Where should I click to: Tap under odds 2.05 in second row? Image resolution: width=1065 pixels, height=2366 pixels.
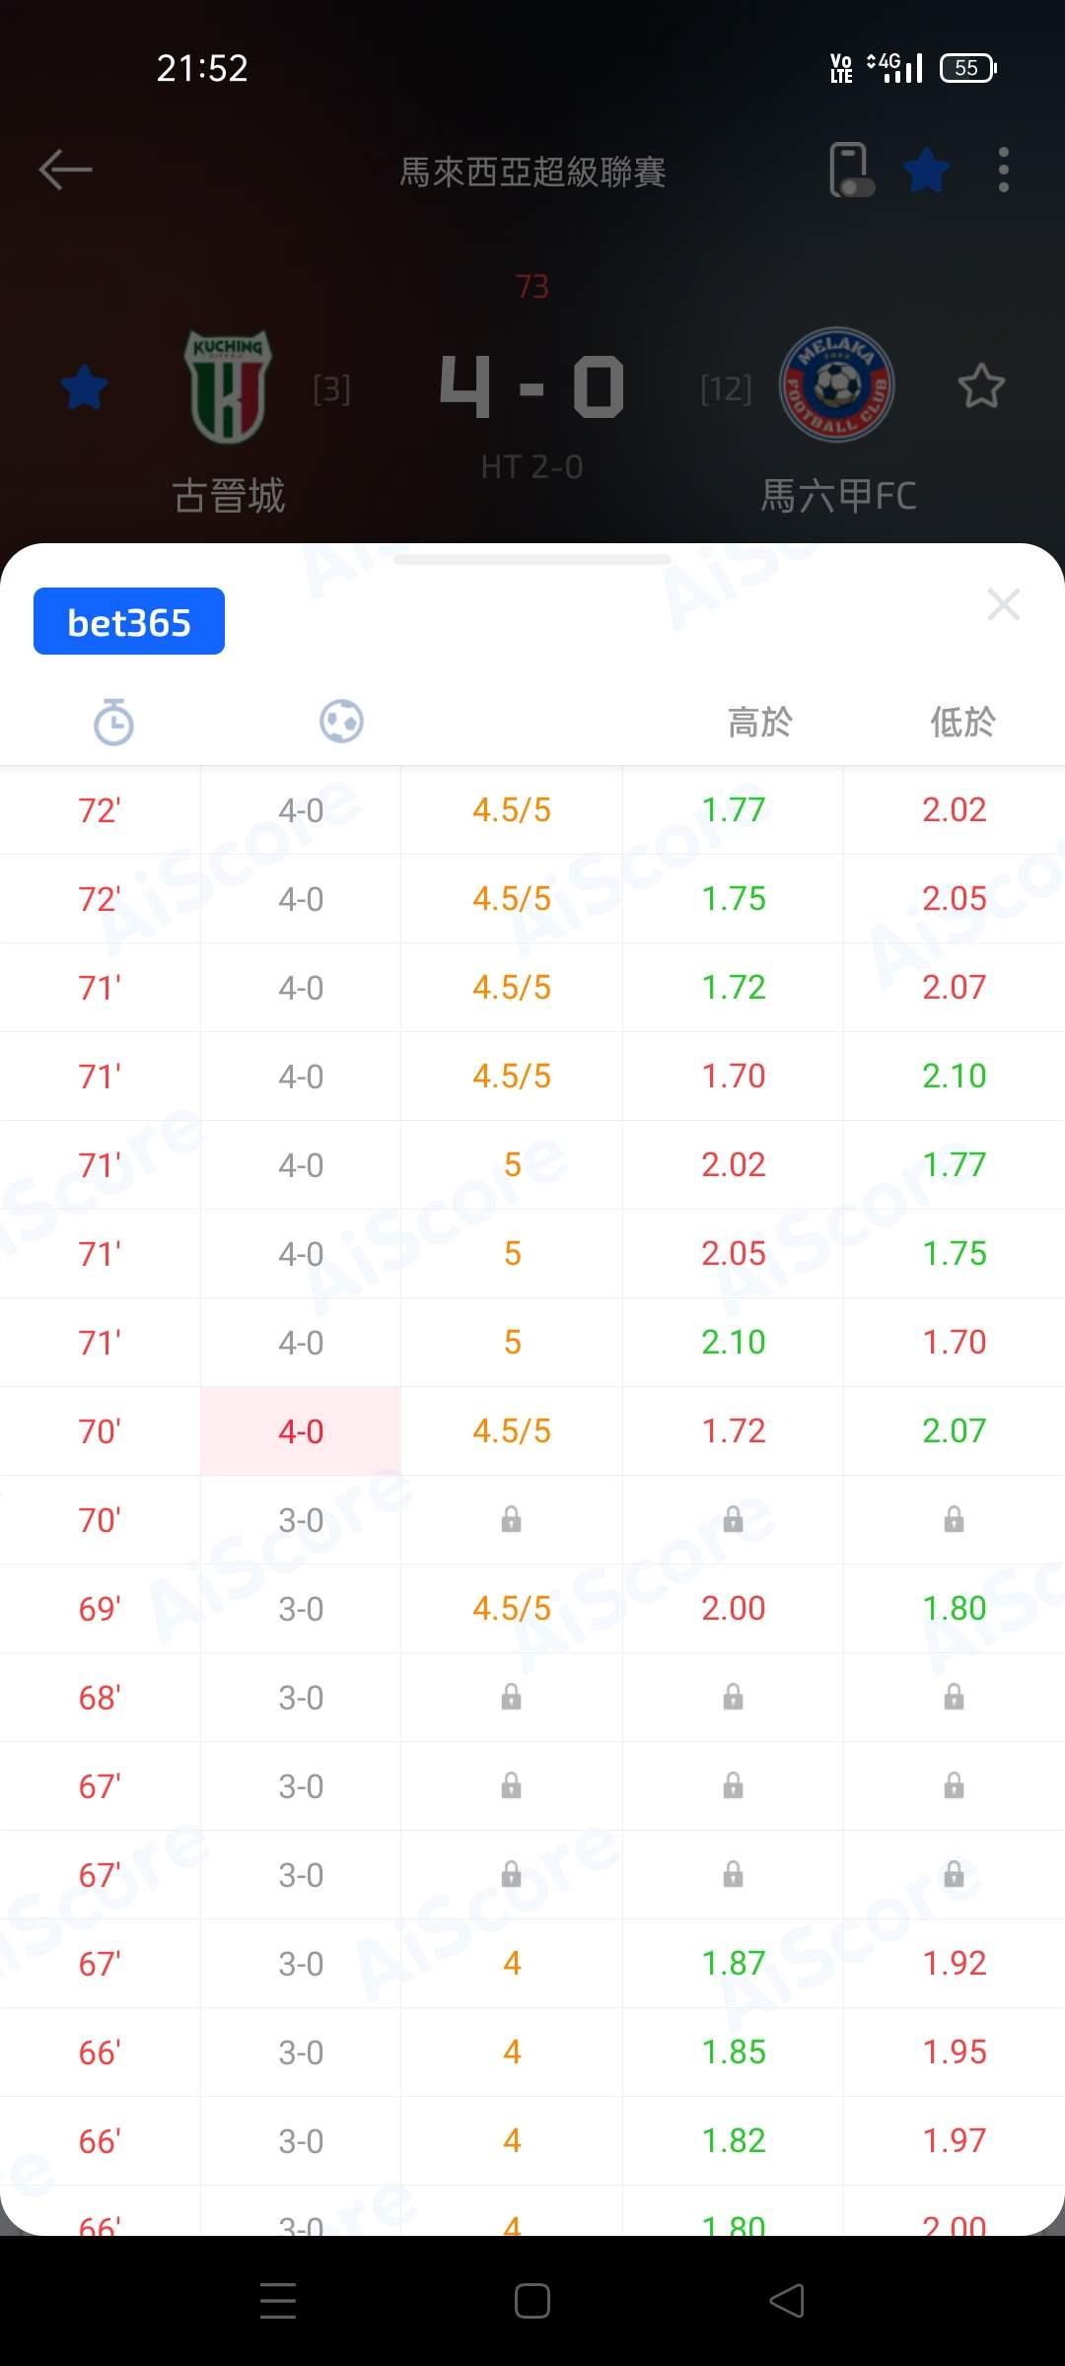[955, 898]
